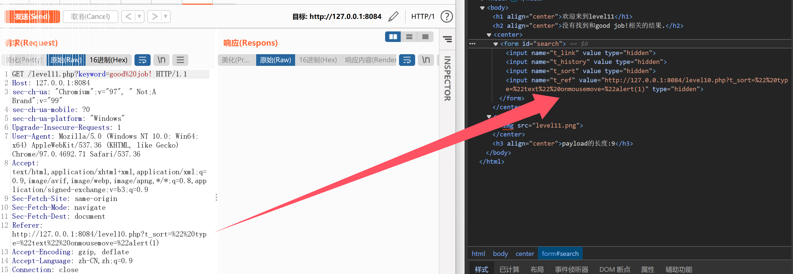Image resolution: width=793 pixels, height=274 pixels.
Task: Collapse the <form id="search"> node triangle
Action: (x=496, y=44)
